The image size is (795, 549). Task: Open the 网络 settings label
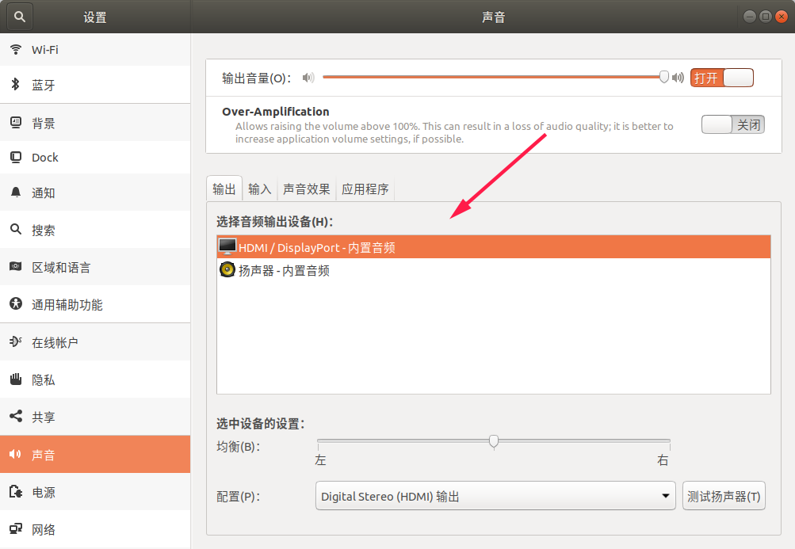[43, 530]
